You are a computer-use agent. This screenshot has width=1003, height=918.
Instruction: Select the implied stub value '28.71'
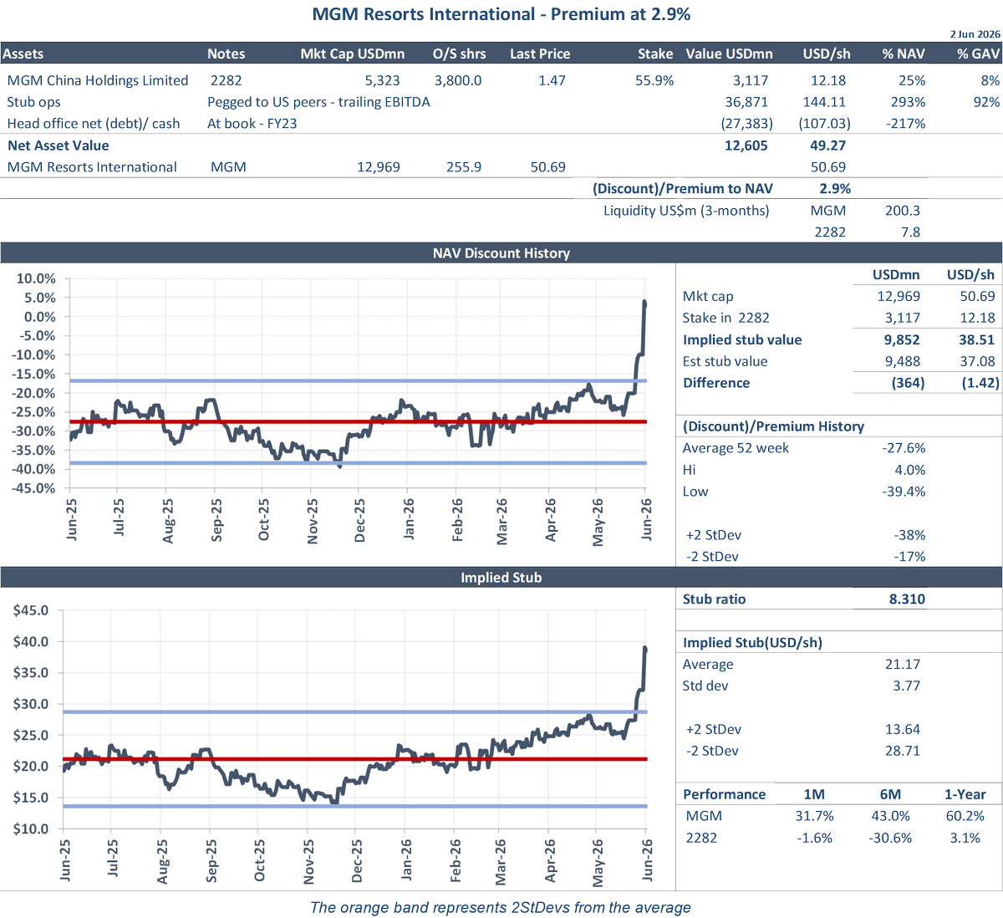[903, 751]
